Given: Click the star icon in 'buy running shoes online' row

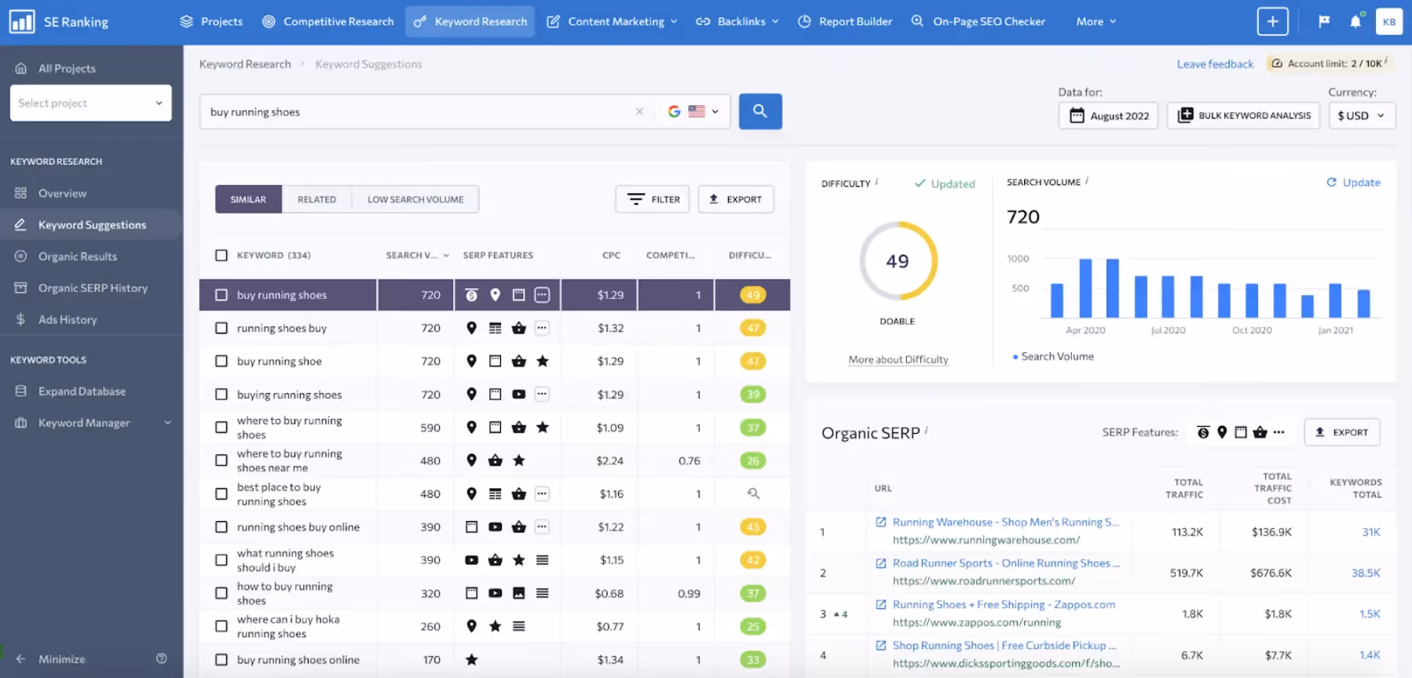Looking at the screenshot, I should point(471,659).
